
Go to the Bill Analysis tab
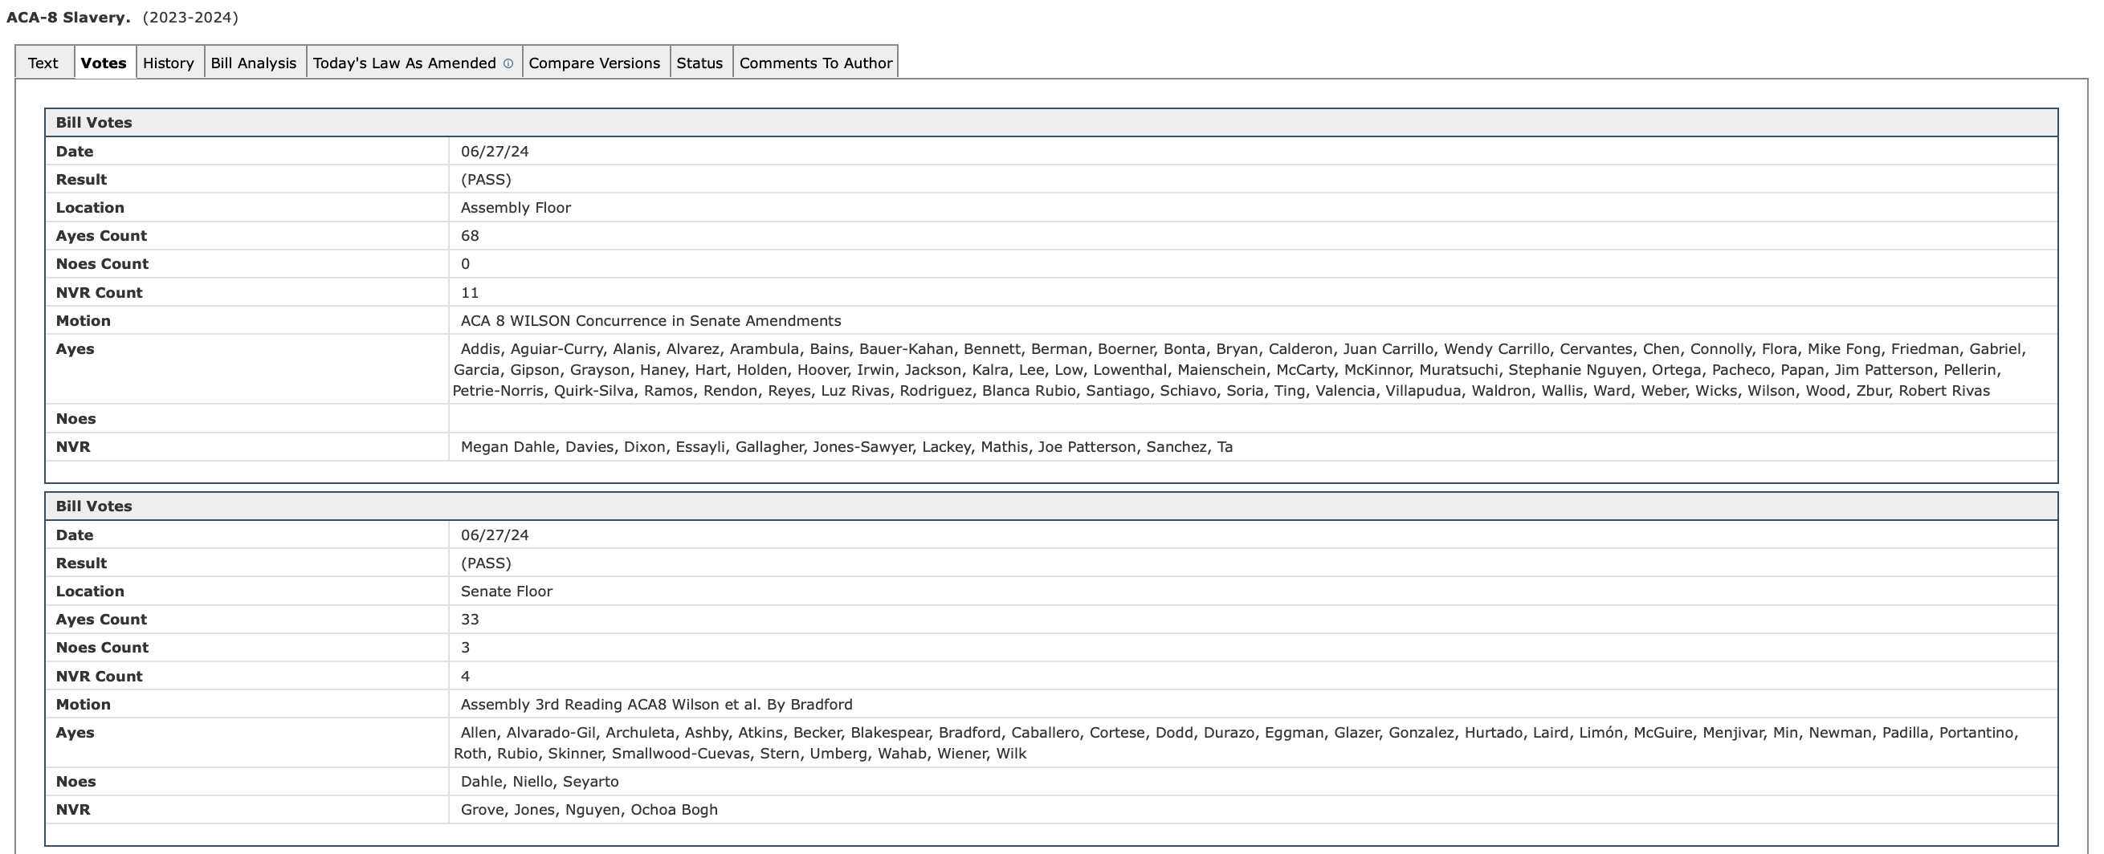pyautogui.click(x=253, y=63)
